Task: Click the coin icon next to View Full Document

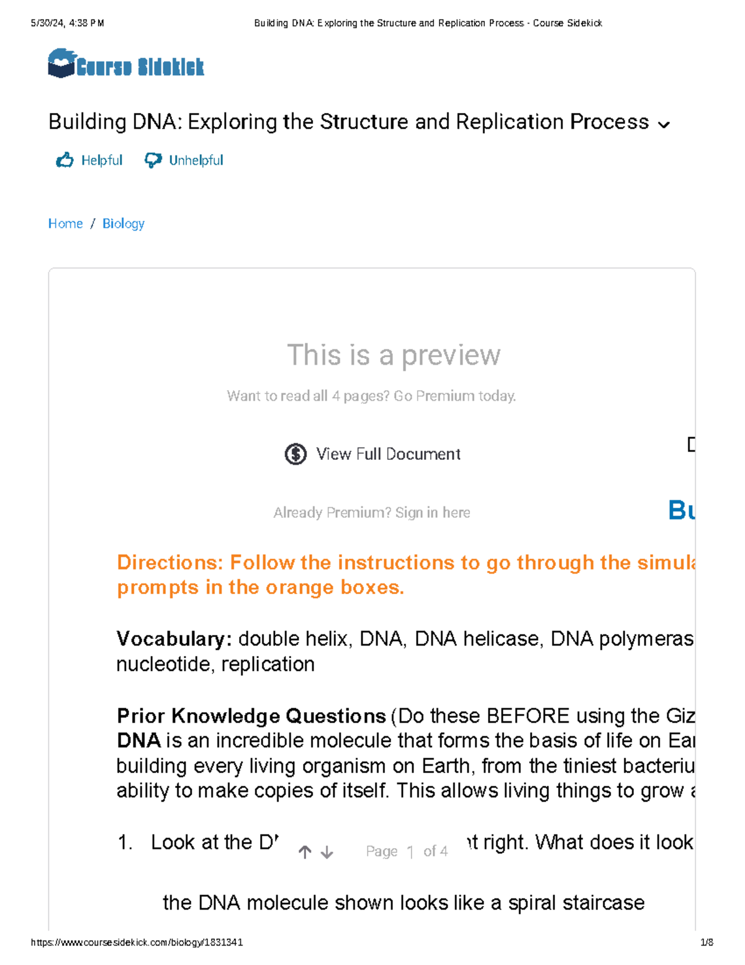Action: (x=295, y=454)
